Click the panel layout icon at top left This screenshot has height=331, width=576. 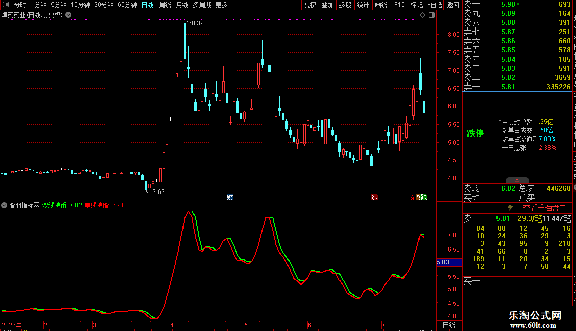[6, 5]
